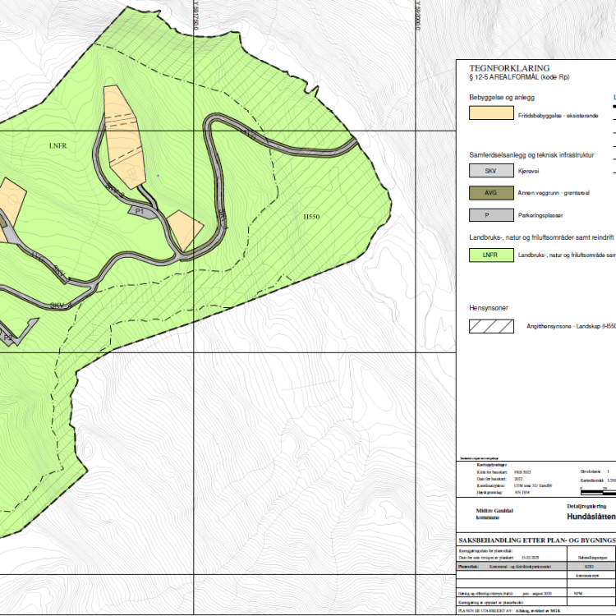Select the TEGNFORKLARING heading
Viewport: 616px width, 616px height.
click(509, 68)
